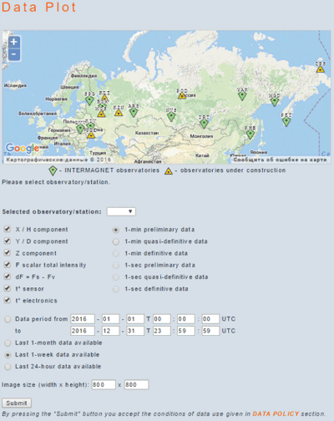Viewport: 334px width, 421px height.
Task: Open the Selected observatory/station dropdown
Action: point(121,211)
